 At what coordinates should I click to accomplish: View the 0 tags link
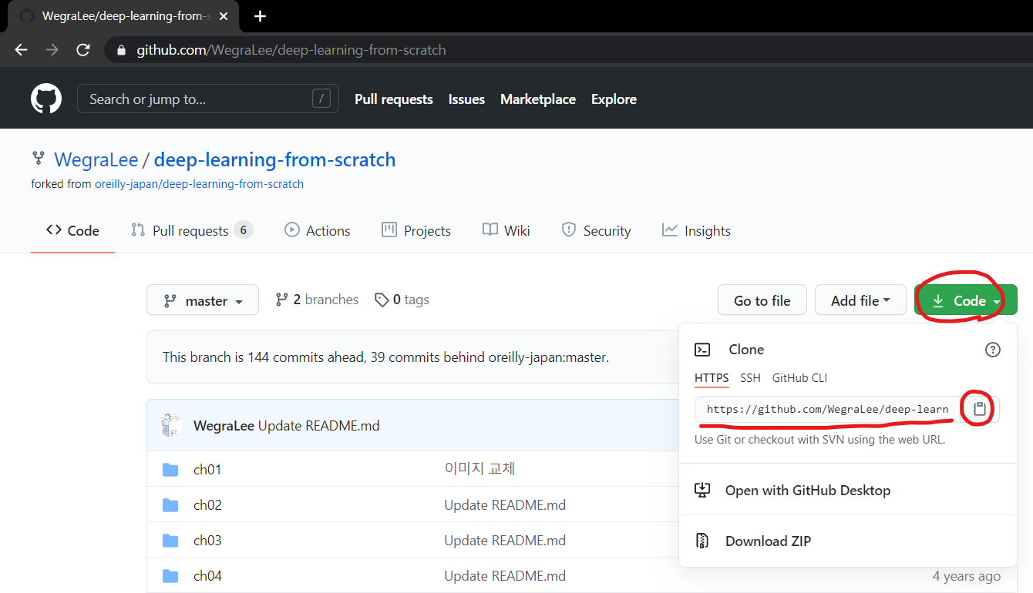402,300
